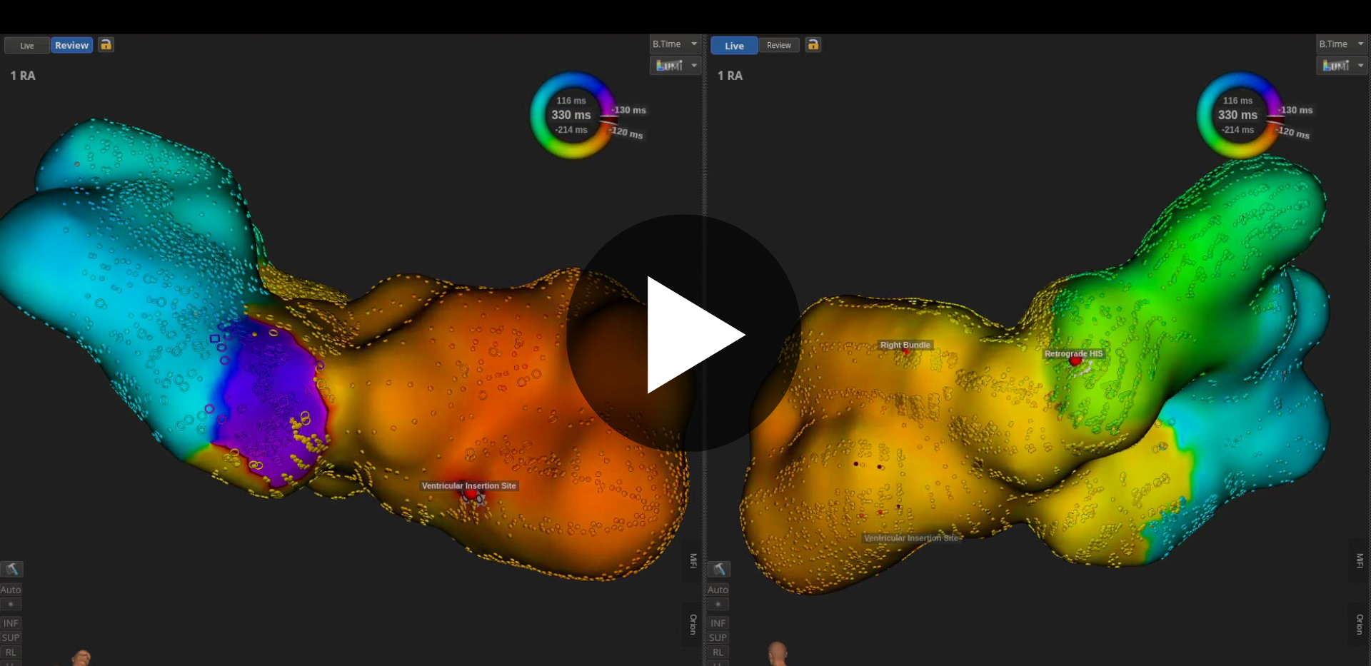The image size is (1371, 666).
Task: Click the hammer tool icon in left map
Action: point(11,569)
